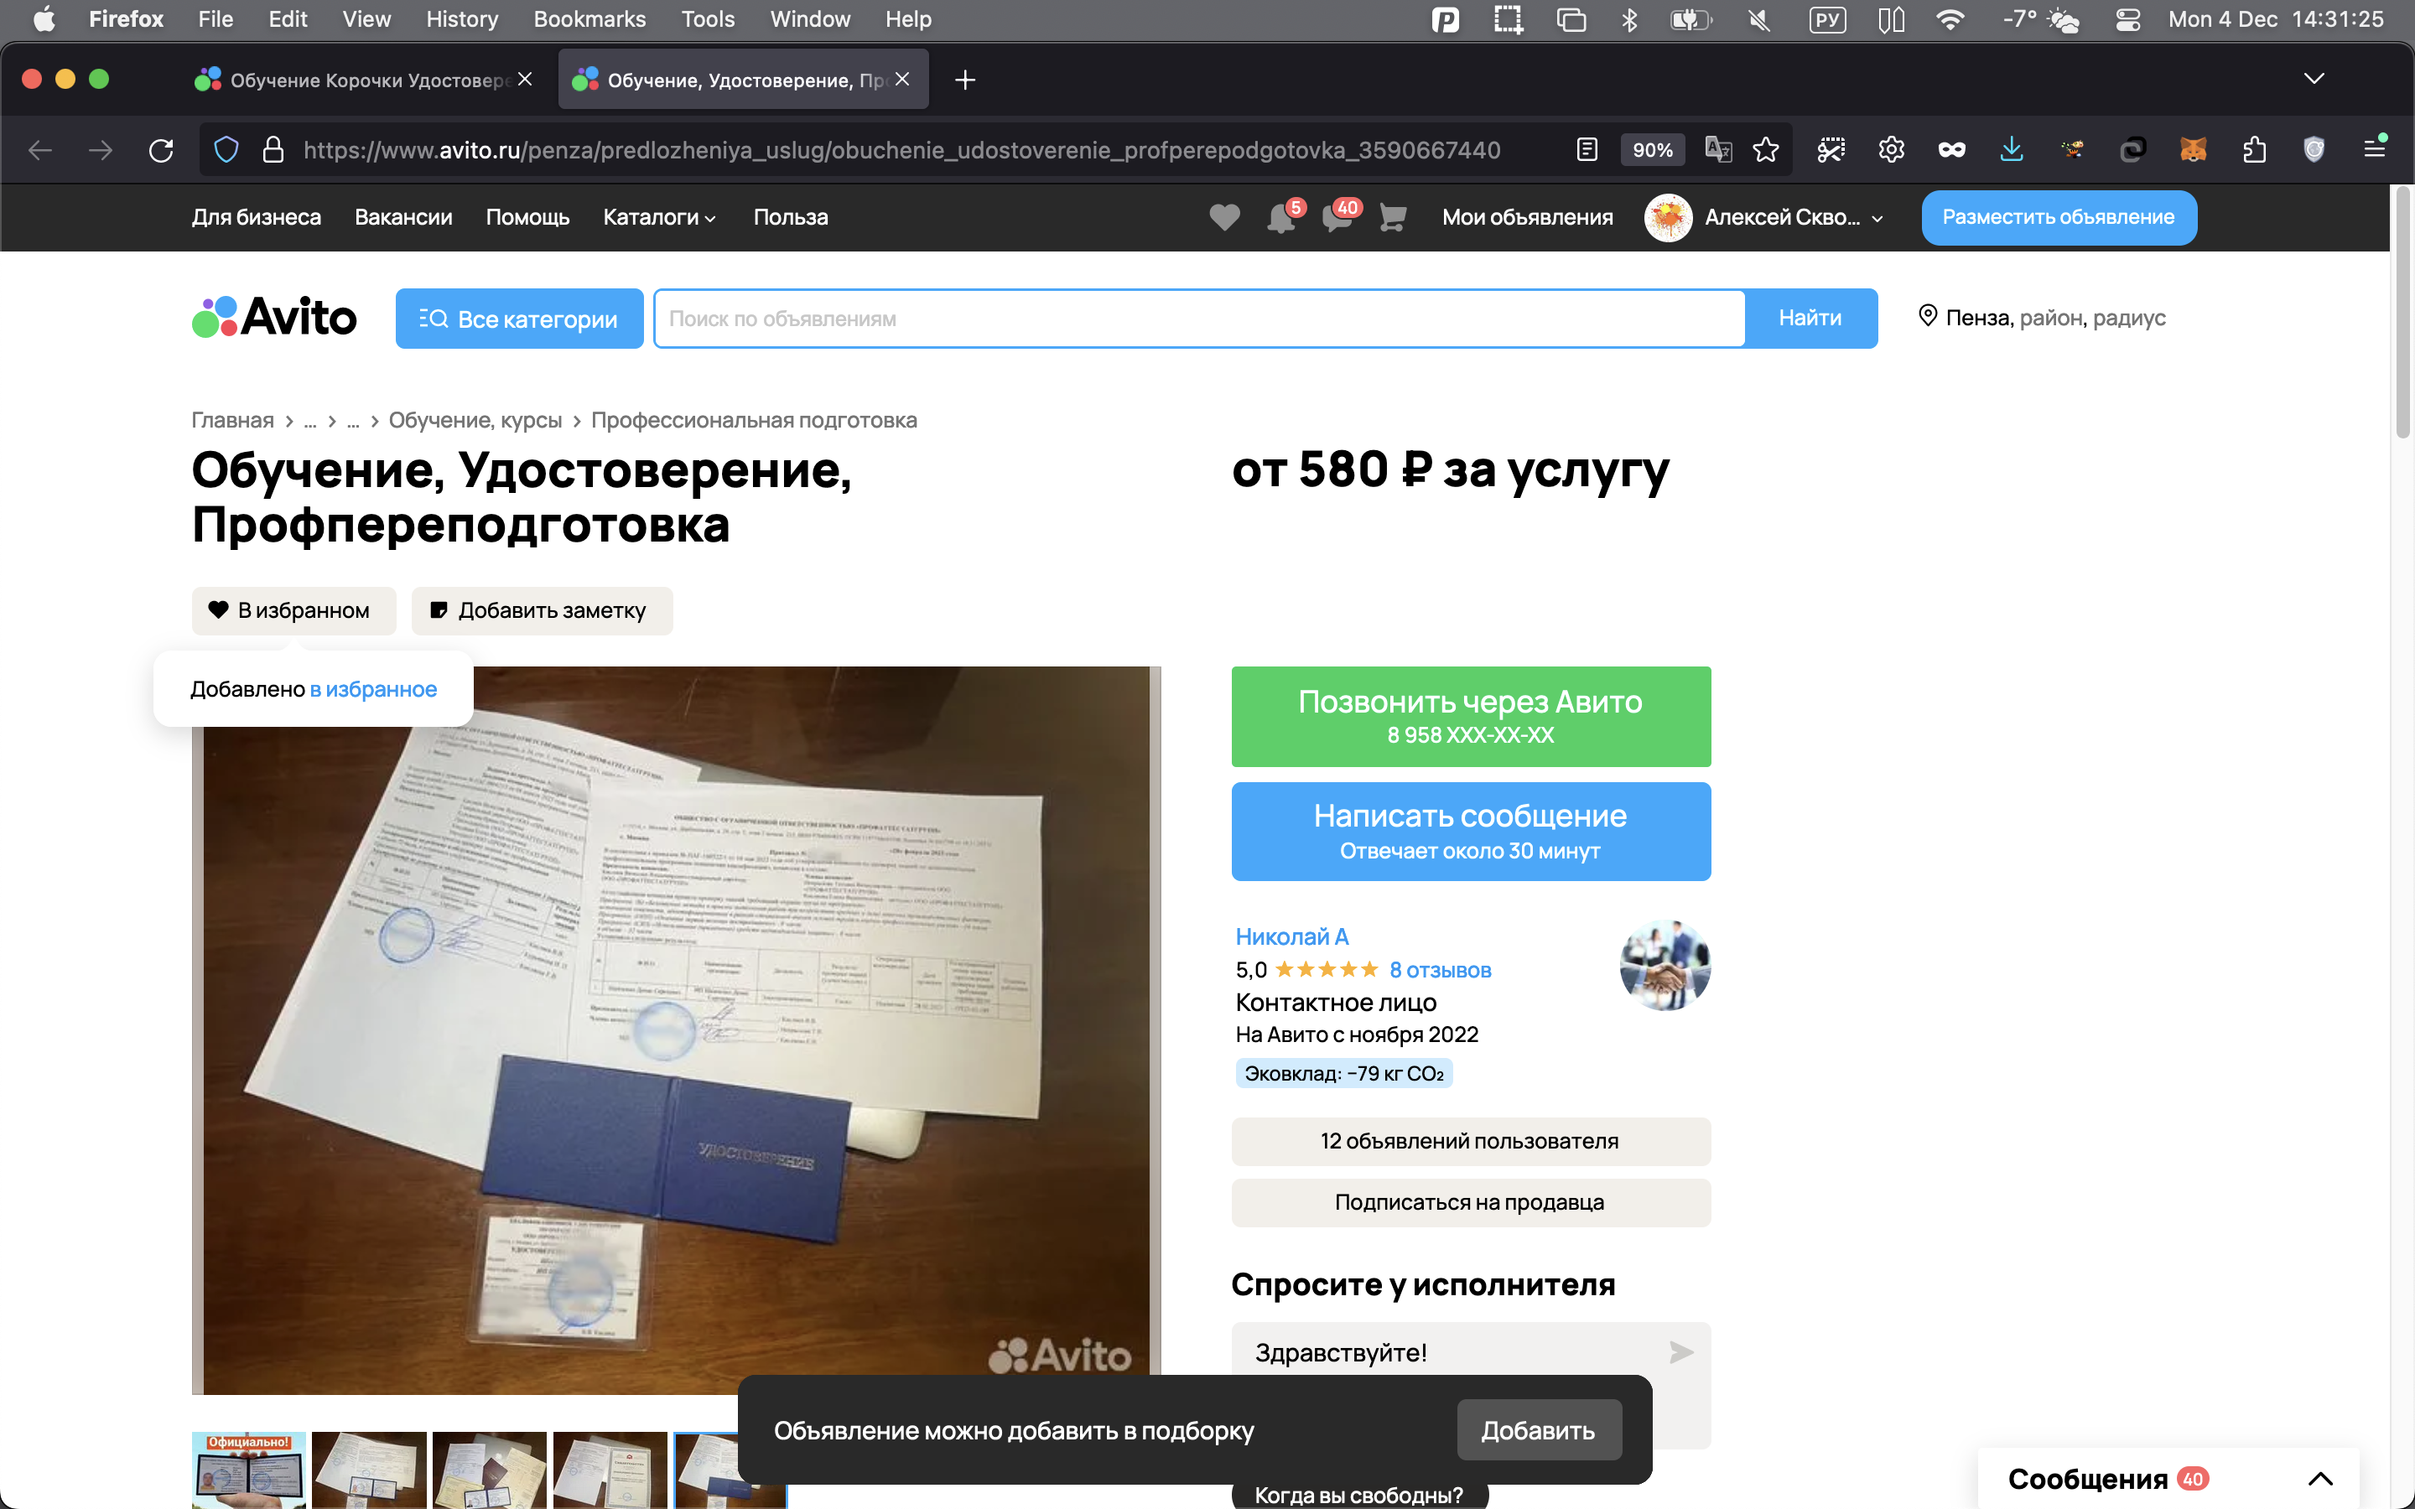
Task: Toggle Подписаться на продавца subscription
Action: [1470, 1201]
